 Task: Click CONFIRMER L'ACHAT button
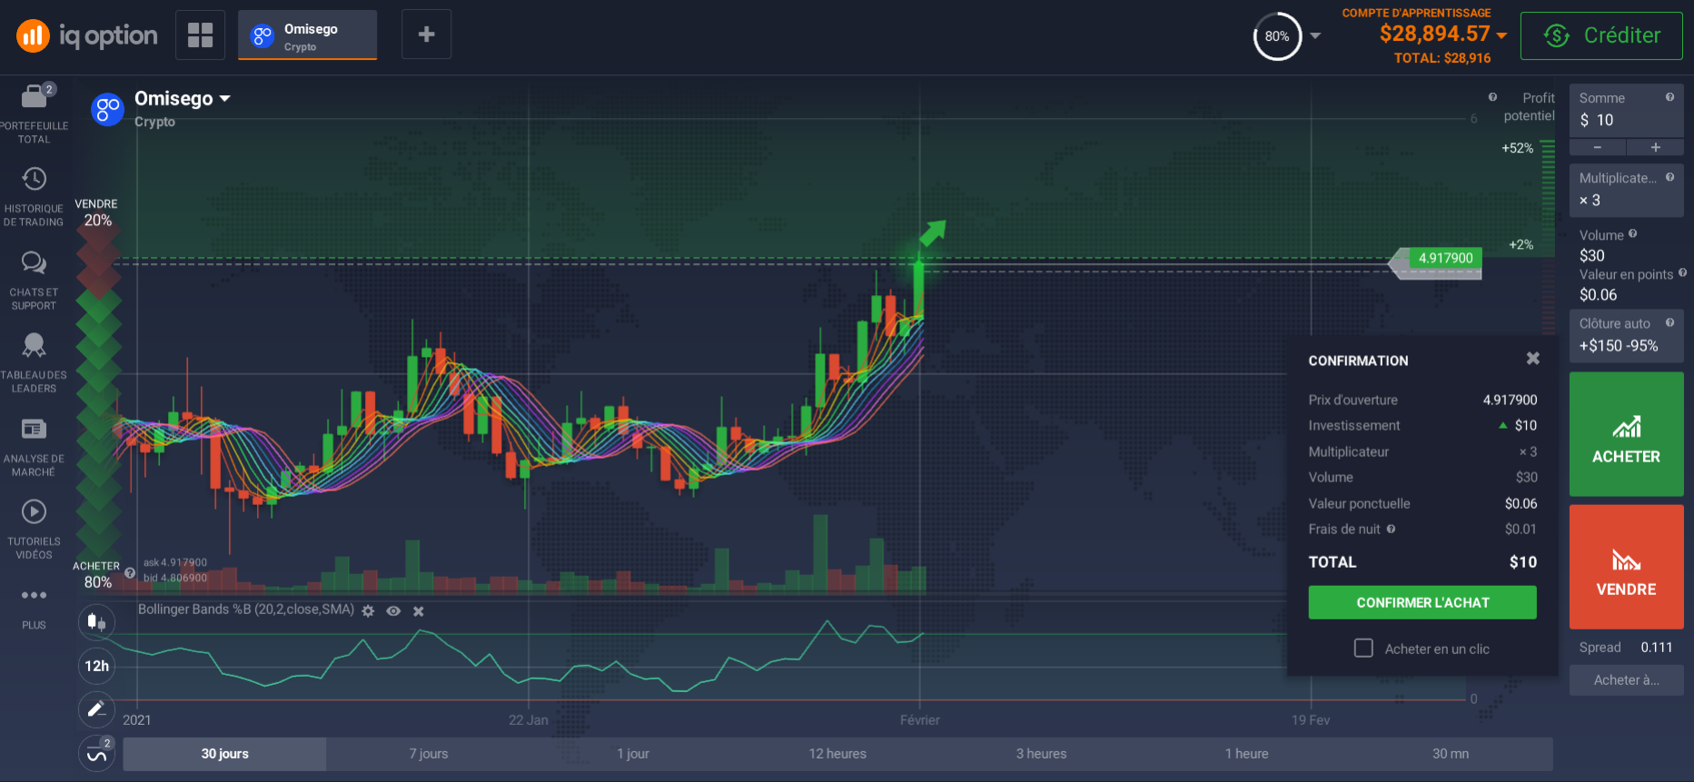click(x=1422, y=602)
